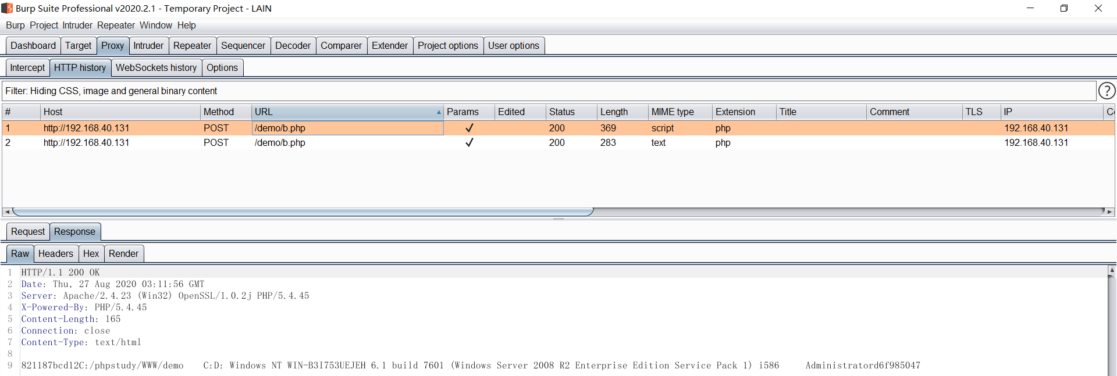This screenshot has height=376, width=1117.
Task: Switch to the Dashboard tab
Action: [33, 45]
